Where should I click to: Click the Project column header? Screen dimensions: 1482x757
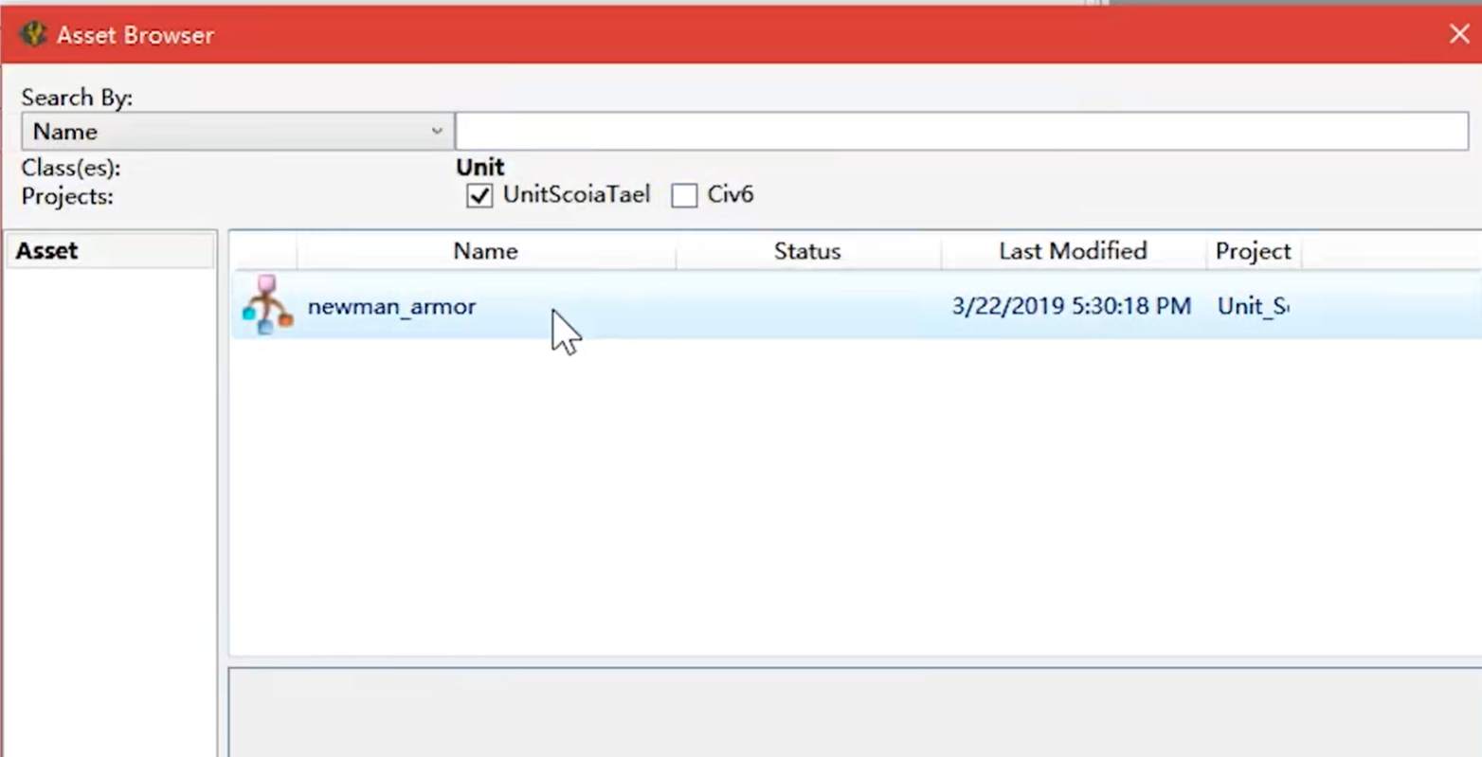click(1253, 251)
